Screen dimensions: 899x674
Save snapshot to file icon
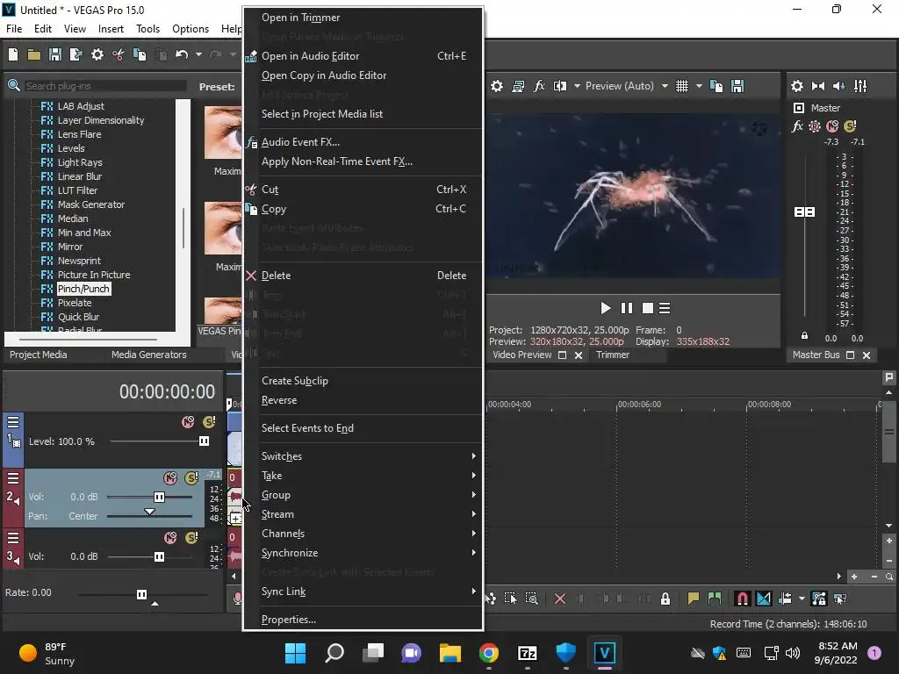coord(737,86)
